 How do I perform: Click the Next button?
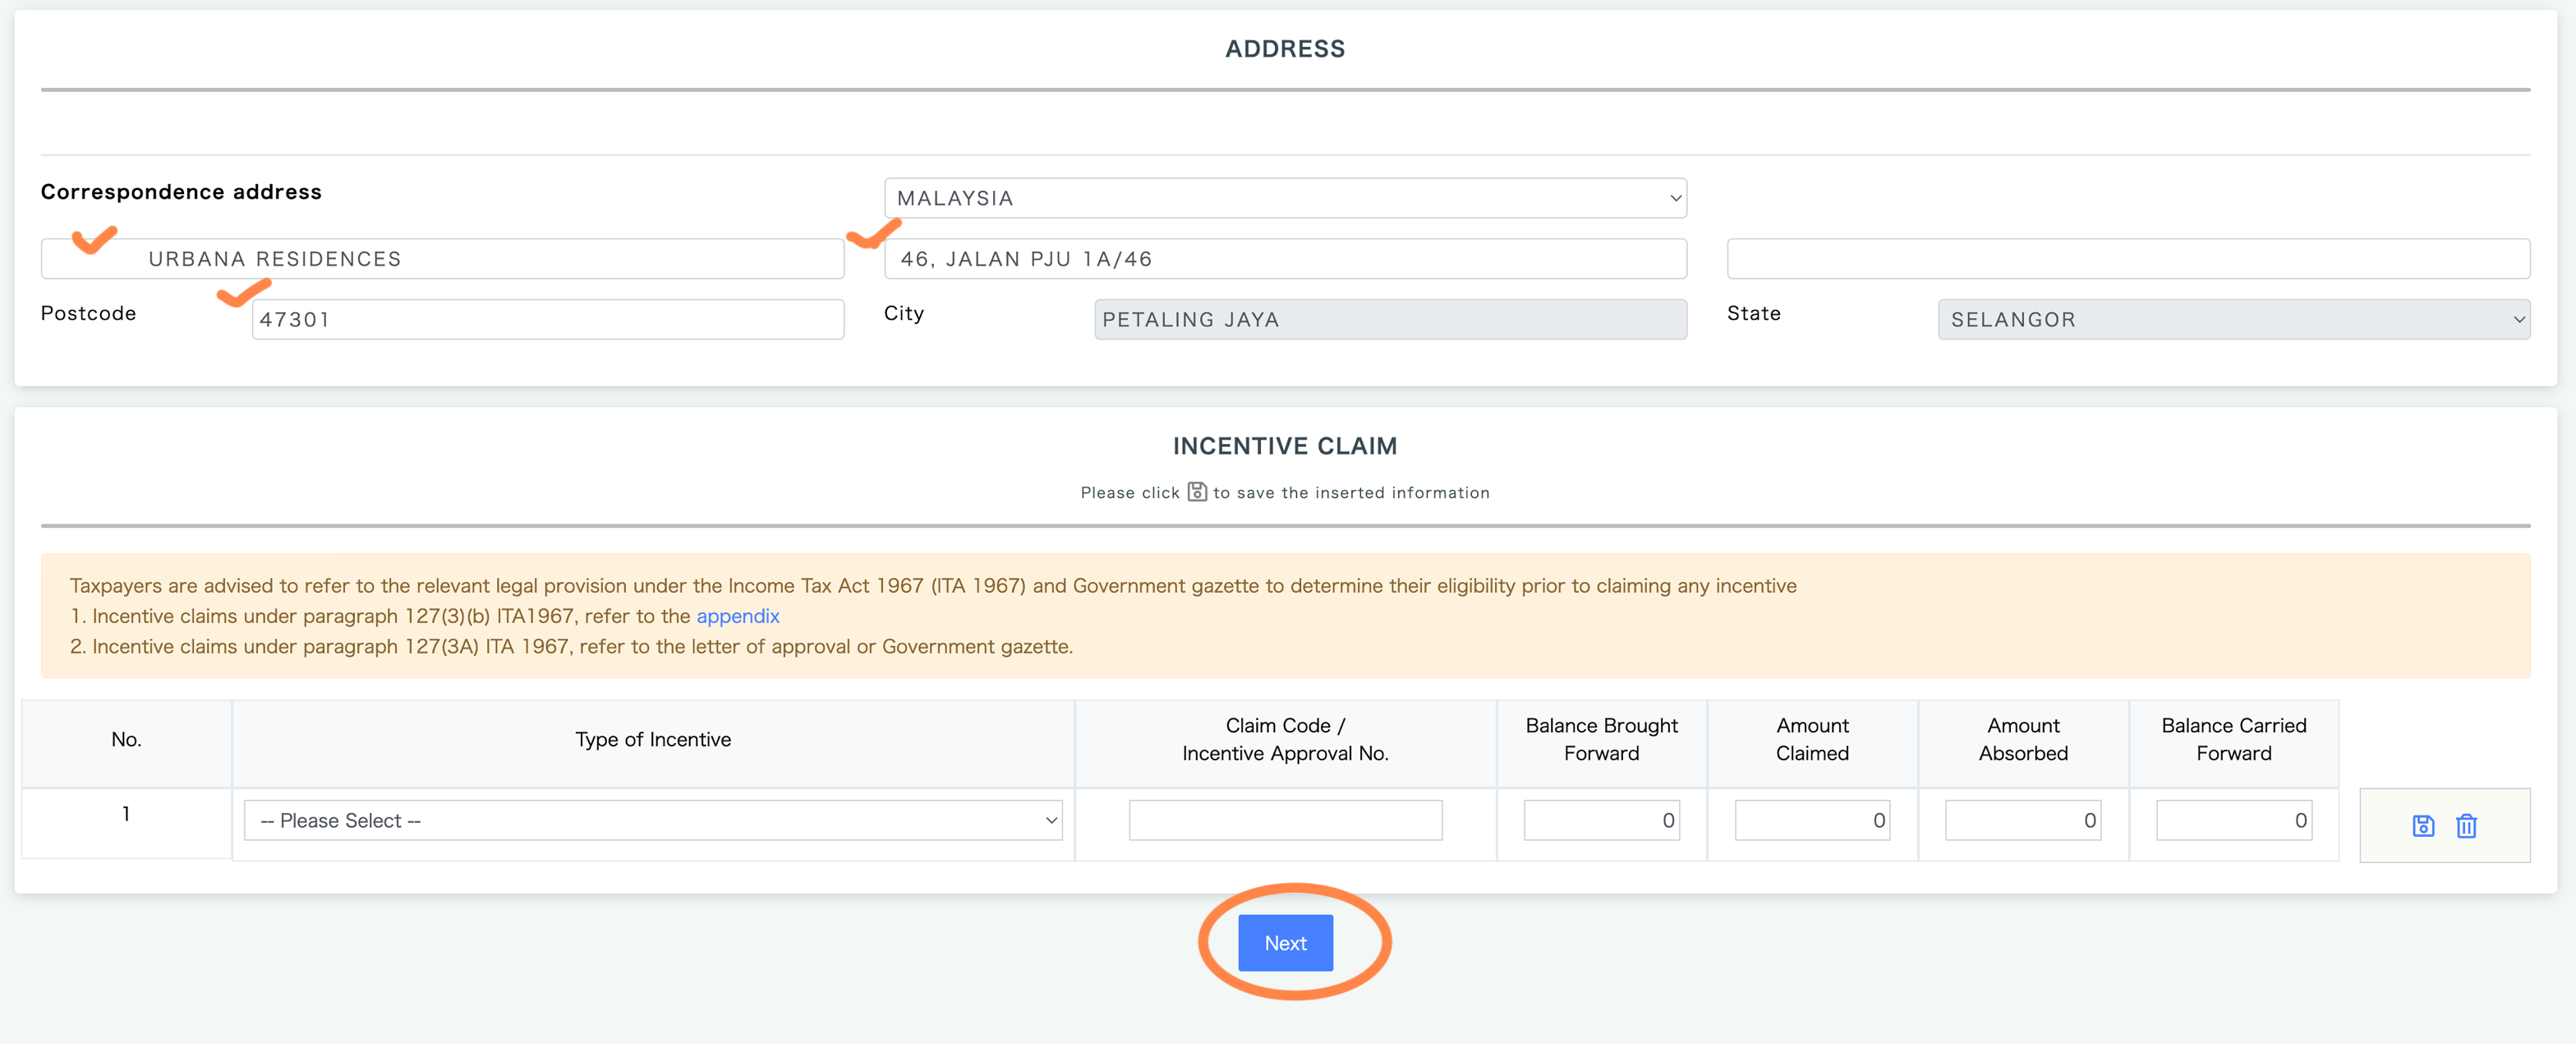(1285, 943)
